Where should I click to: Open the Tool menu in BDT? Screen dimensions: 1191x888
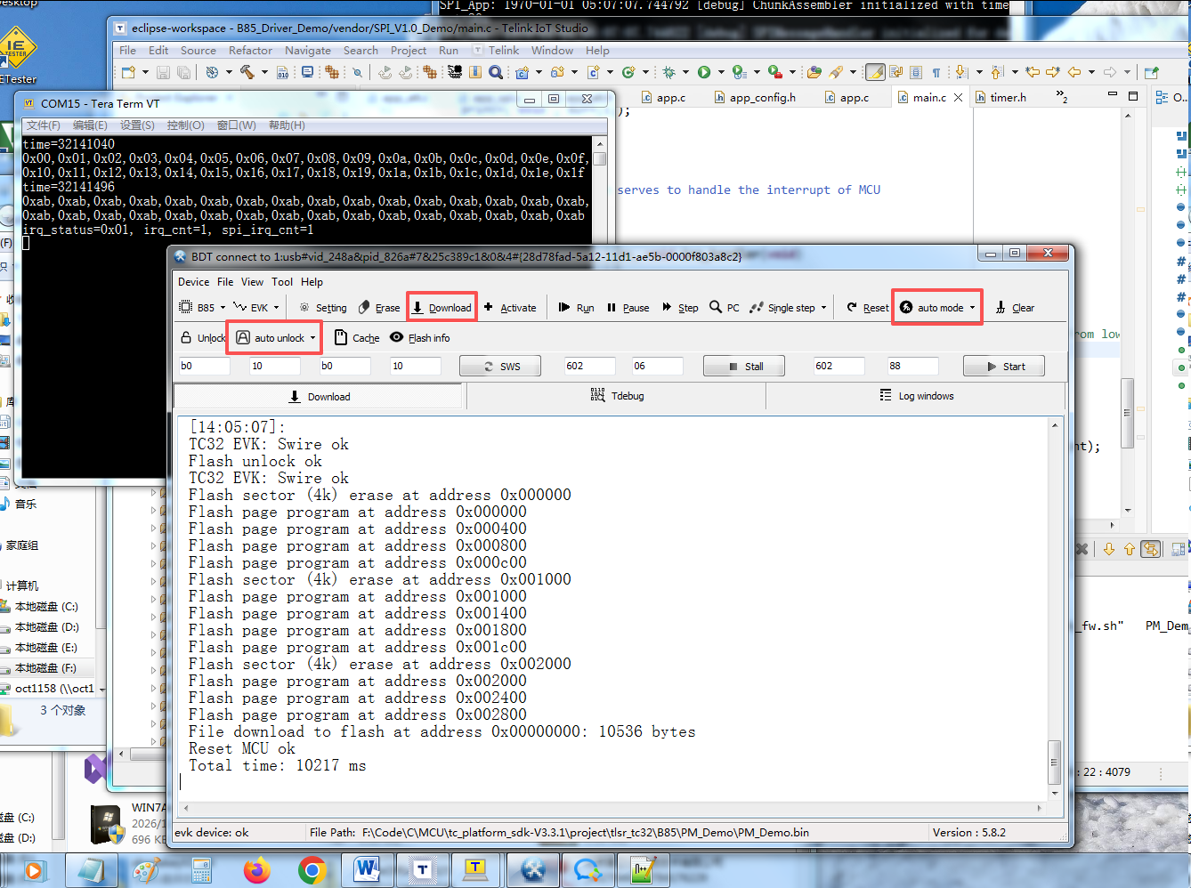(282, 282)
